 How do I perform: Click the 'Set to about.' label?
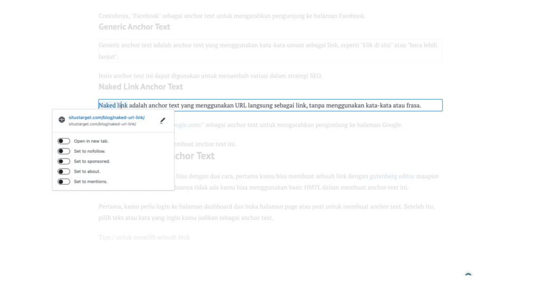click(87, 171)
